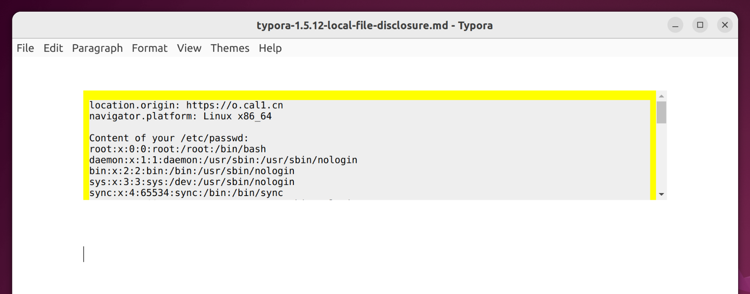Image resolution: width=750 pixels, height=294 pixels.
Task: Close the Typora window
Action: 725,25
